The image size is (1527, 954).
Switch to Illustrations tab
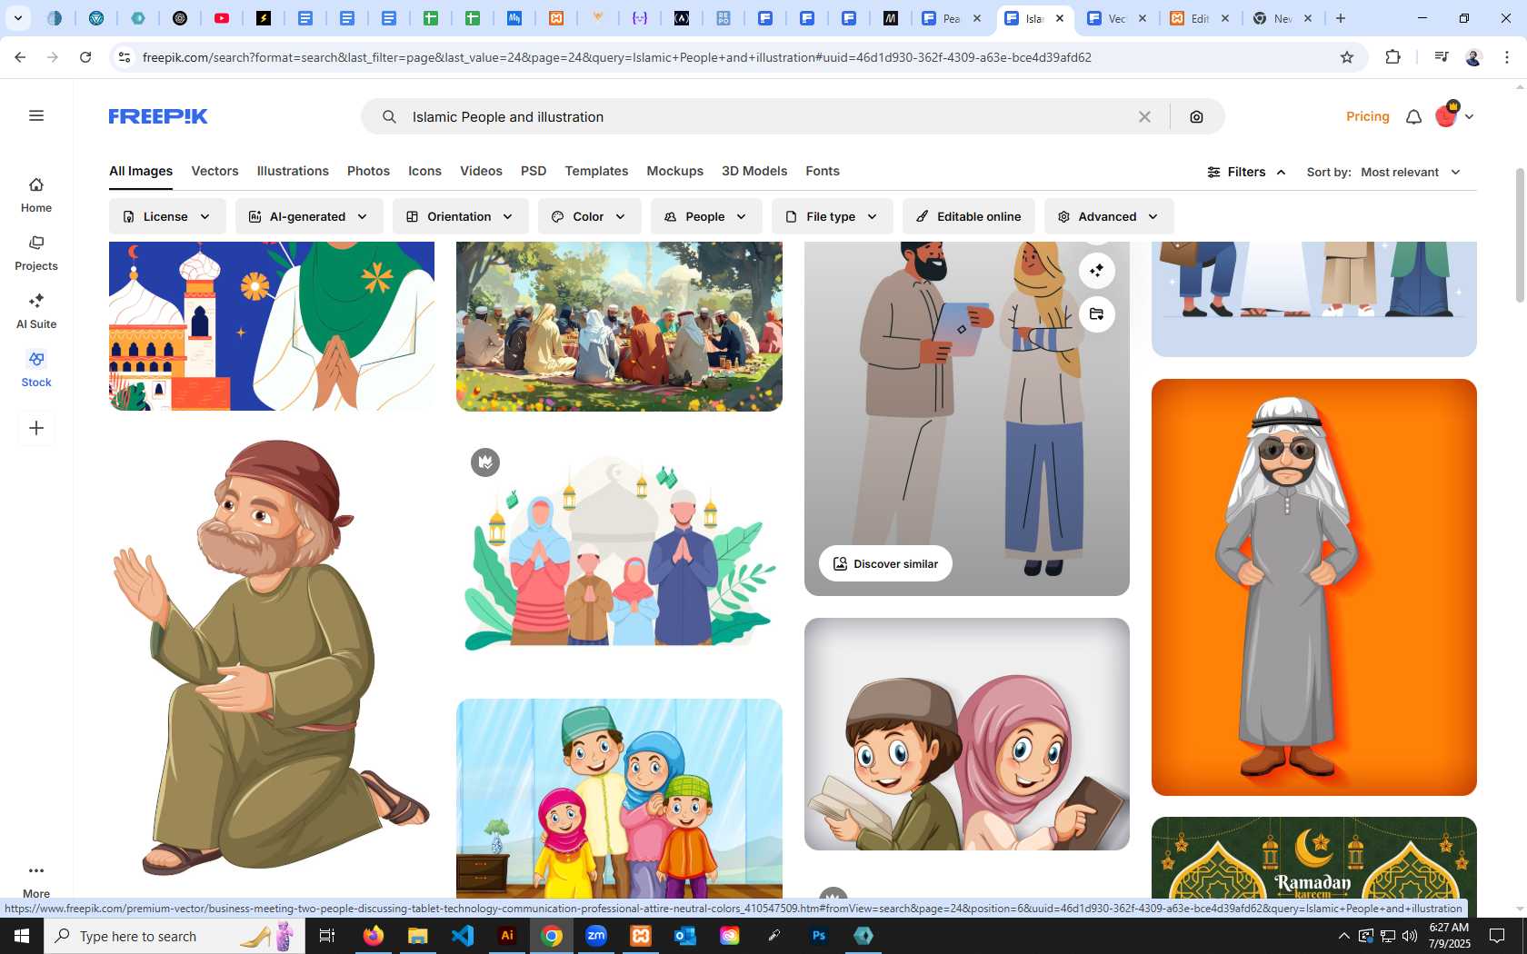click(x=293, y=171)
